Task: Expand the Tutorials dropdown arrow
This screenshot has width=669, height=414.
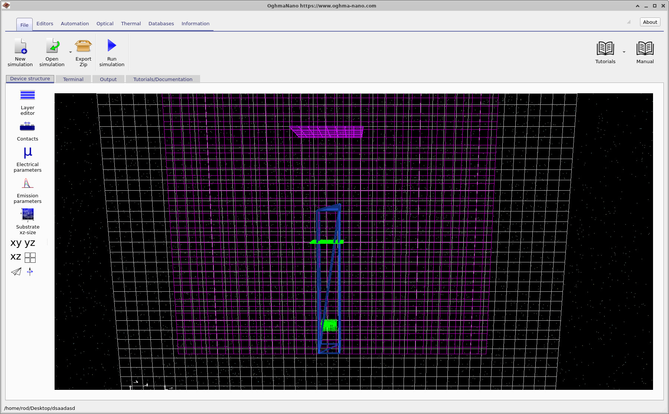Action: 624,52
